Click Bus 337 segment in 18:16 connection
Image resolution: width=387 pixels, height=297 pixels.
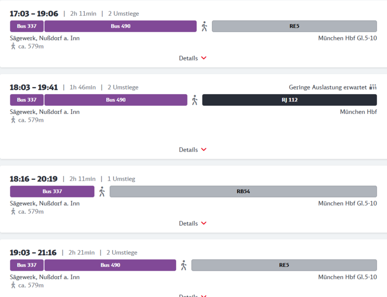[52, 192]
